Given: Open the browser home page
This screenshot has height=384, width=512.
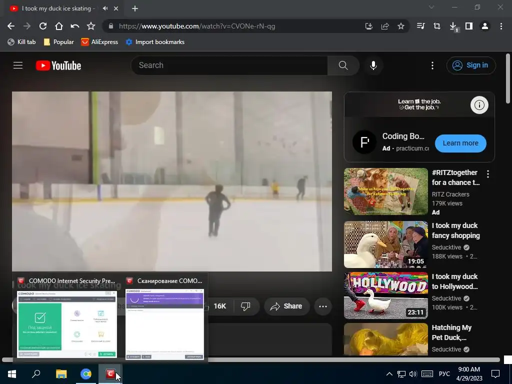Looking at the screenshot, I should click(59, 26).
